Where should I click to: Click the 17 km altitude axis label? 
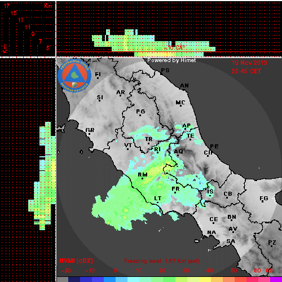[x=7, y=6]
